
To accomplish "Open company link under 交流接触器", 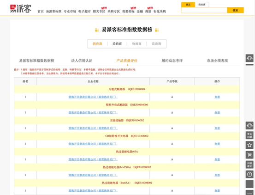I will (93, 128).
